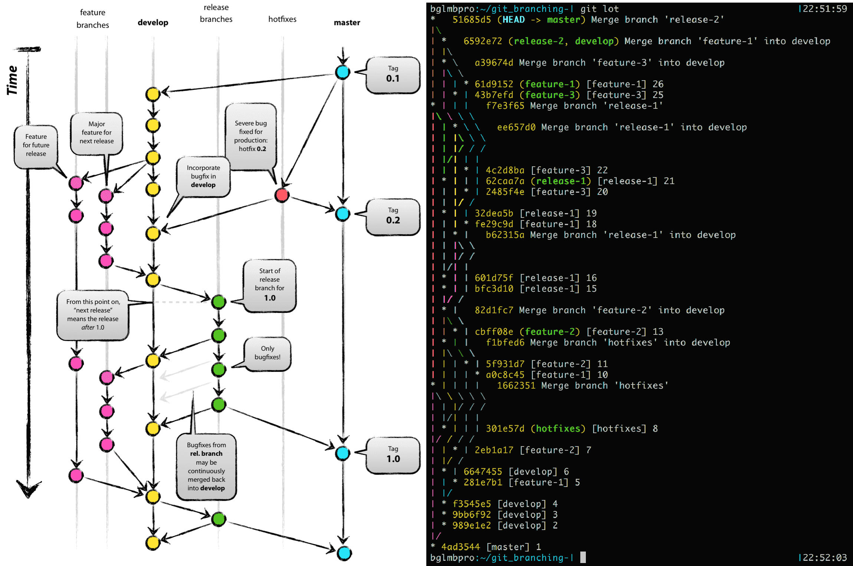Click commit line f3545e5 [develop] 4

click(x=505, y=504)
